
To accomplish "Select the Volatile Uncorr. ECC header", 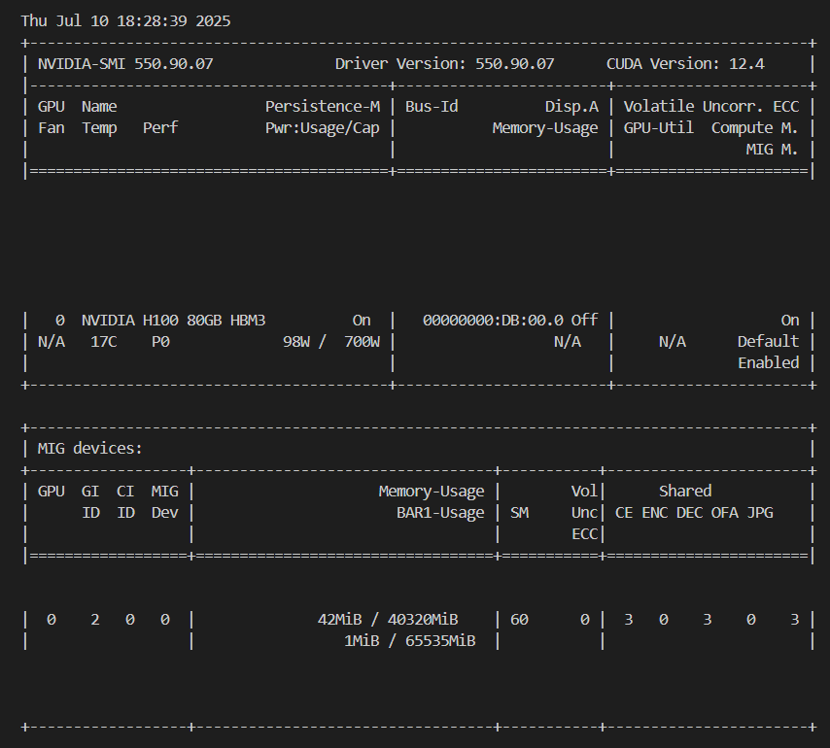I will (x=710, y=107).
